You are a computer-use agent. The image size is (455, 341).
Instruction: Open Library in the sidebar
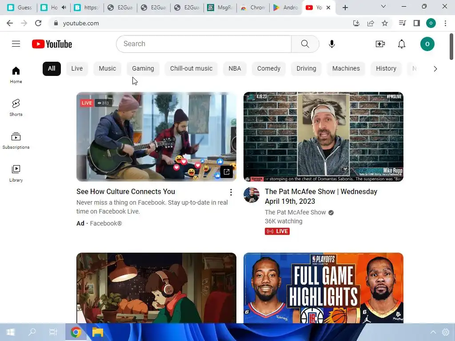pos(16,173)
